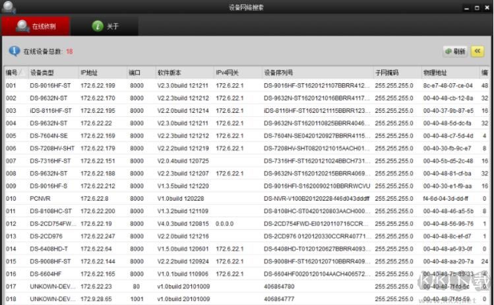Click row number 018
Image resolution: width=494 pixels, height=305 pixels.
(x=11, y=299)
